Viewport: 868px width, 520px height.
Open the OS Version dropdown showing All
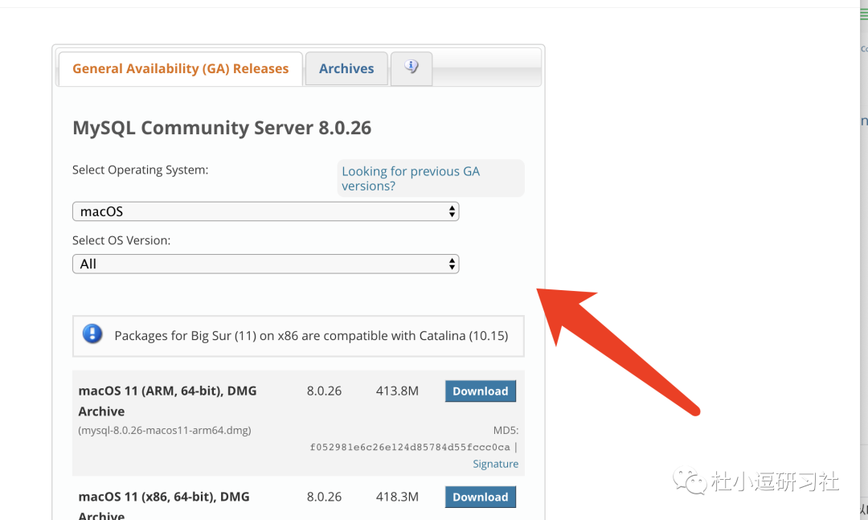[266, 264]
